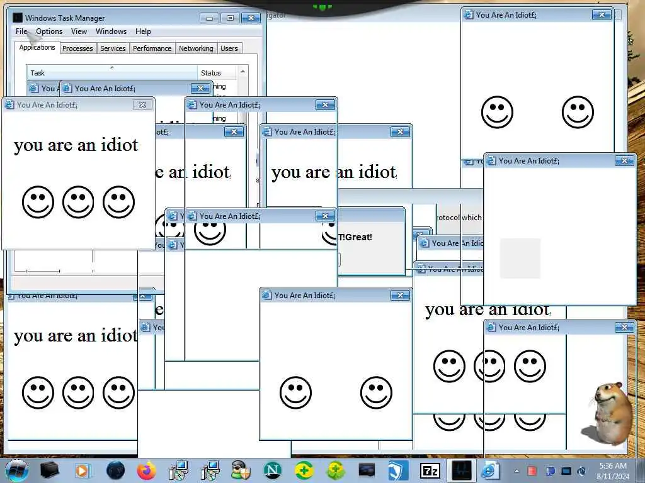Open the taskbar clock showing 5:36 AM

(613, 471)
